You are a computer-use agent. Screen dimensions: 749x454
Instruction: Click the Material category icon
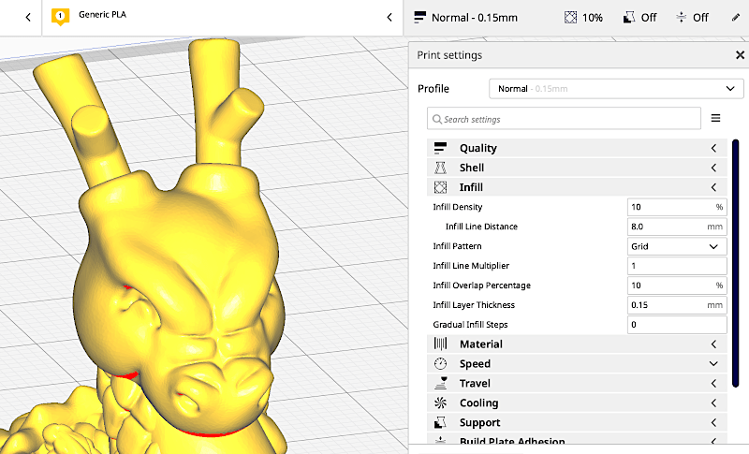[x=440, y=344]
